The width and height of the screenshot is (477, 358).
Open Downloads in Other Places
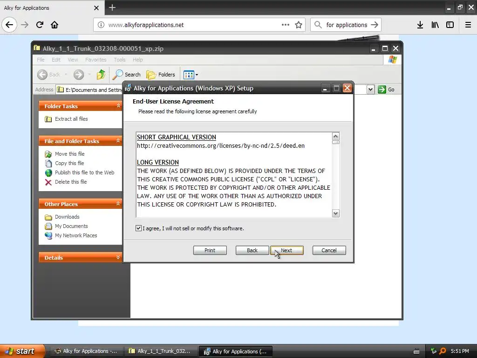(62, 217)
